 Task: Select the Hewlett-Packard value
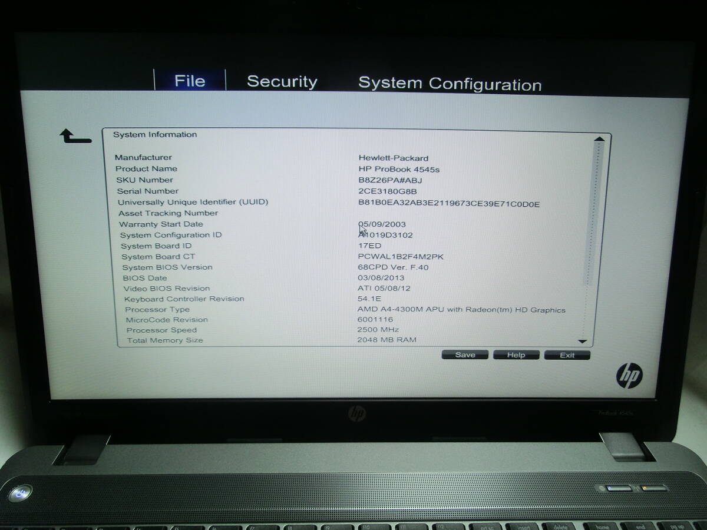tap(393, 158)
